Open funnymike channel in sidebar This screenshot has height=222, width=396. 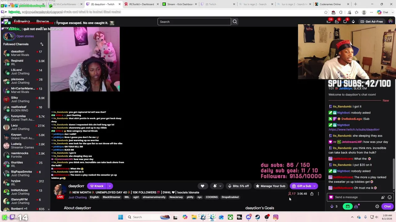pyautogui.click(x=25, y=118)
